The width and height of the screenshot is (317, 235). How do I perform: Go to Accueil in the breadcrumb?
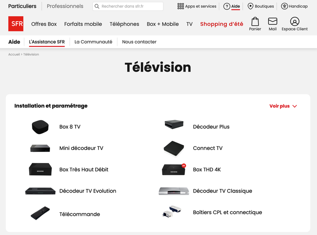pos(14,54)
